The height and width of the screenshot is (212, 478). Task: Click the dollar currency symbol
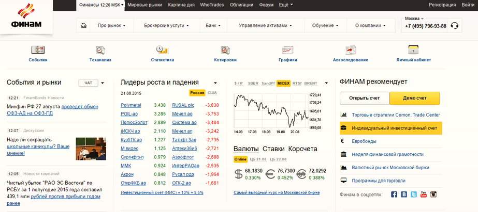pyautogui.click(x=238, y=174)
